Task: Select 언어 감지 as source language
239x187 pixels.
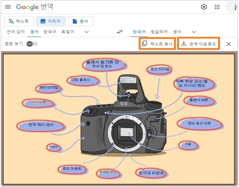Action: click(x=16, y=32)
